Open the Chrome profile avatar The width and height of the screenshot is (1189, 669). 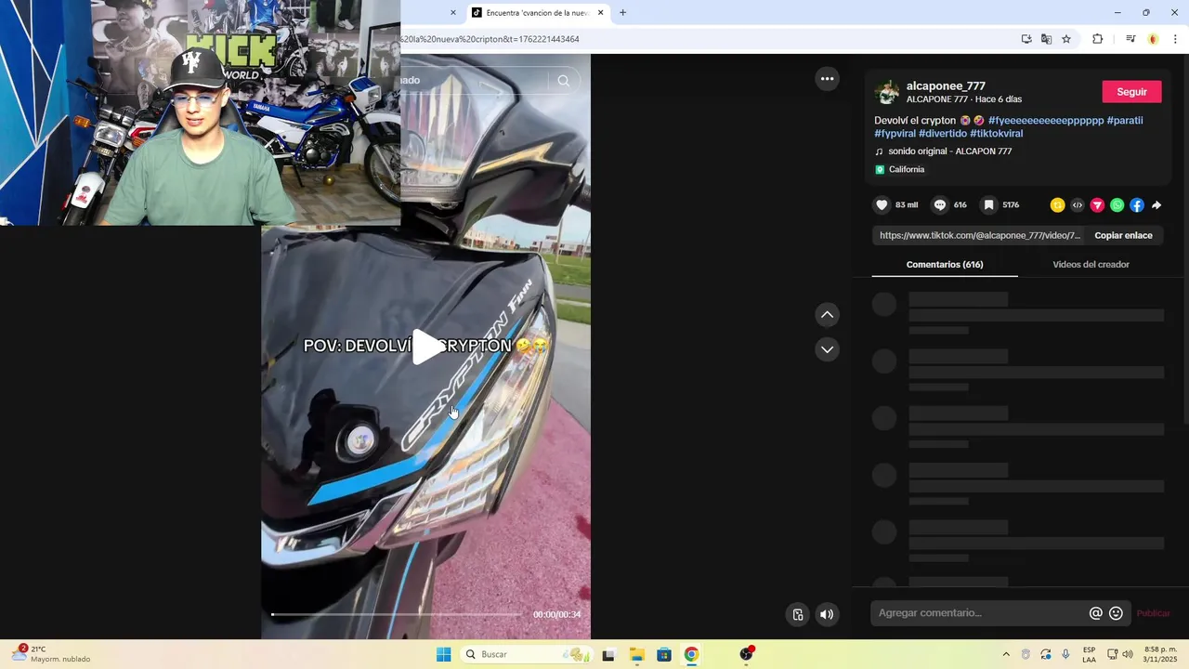click(x=1153, y=39)
